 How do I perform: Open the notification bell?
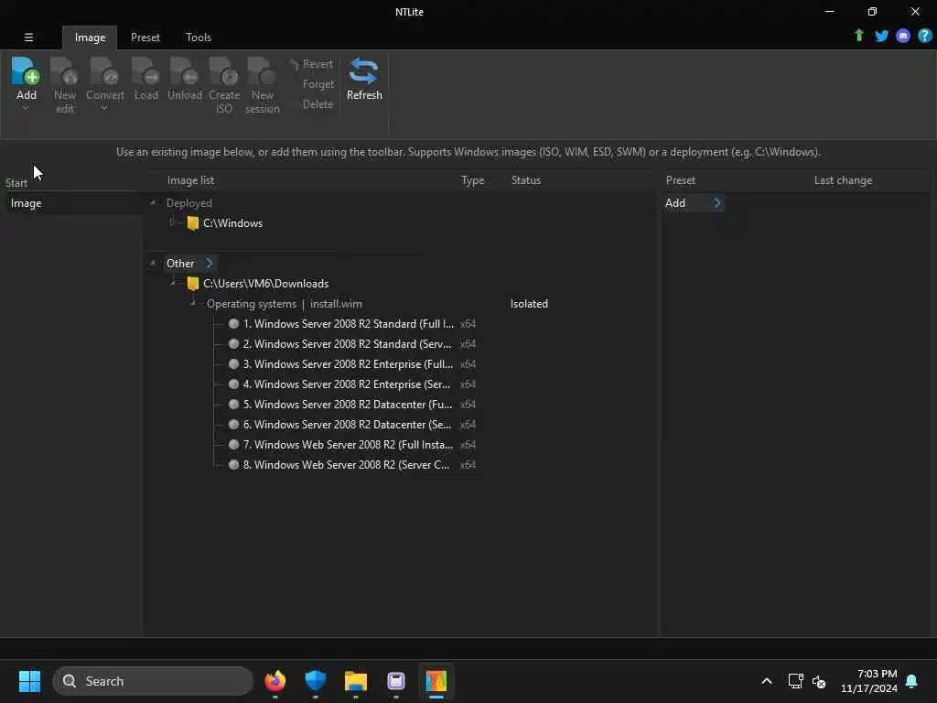911,681
